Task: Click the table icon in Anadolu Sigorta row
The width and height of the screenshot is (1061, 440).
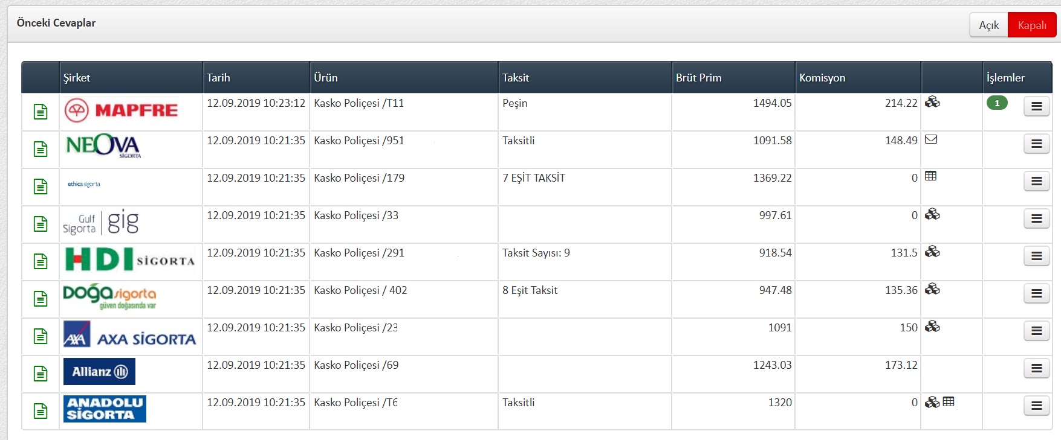Action: (949, 401)
